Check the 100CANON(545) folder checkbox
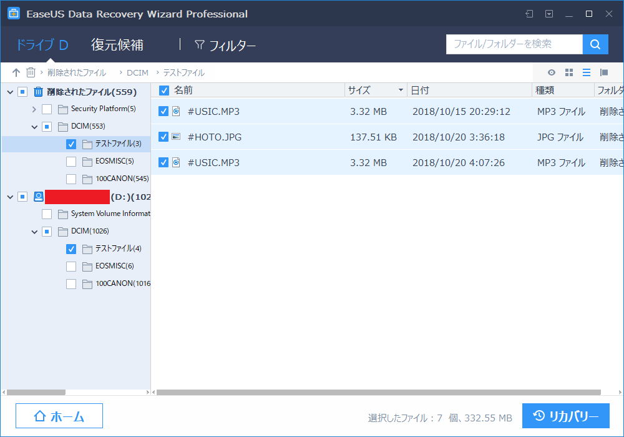This screenshot has height=437, width=624. tap(71, 179)
